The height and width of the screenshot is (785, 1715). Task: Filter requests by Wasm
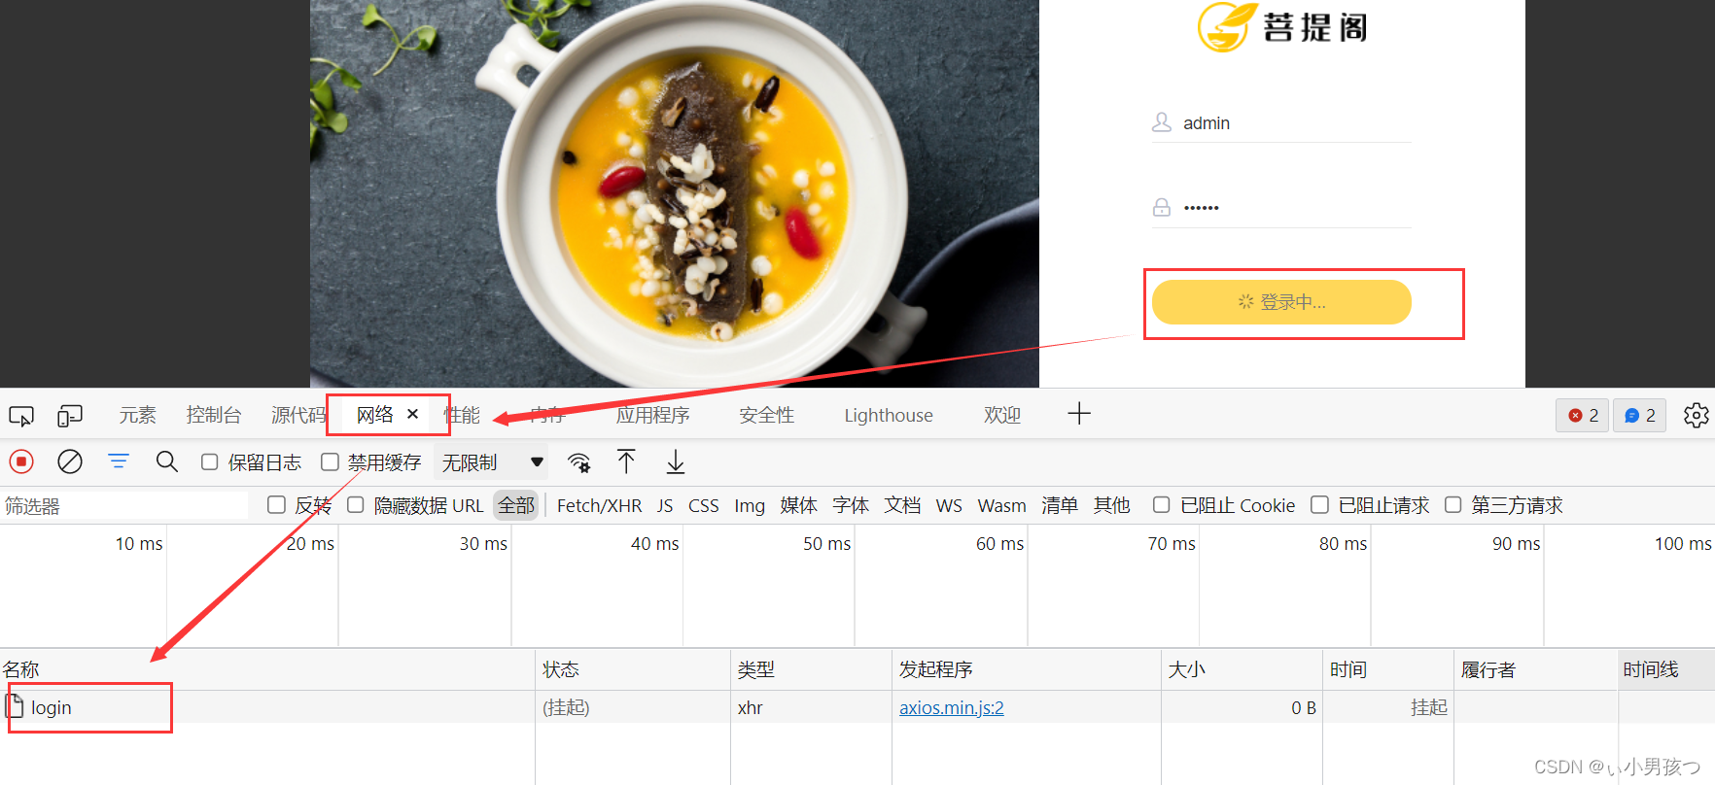click(1002, 505)
